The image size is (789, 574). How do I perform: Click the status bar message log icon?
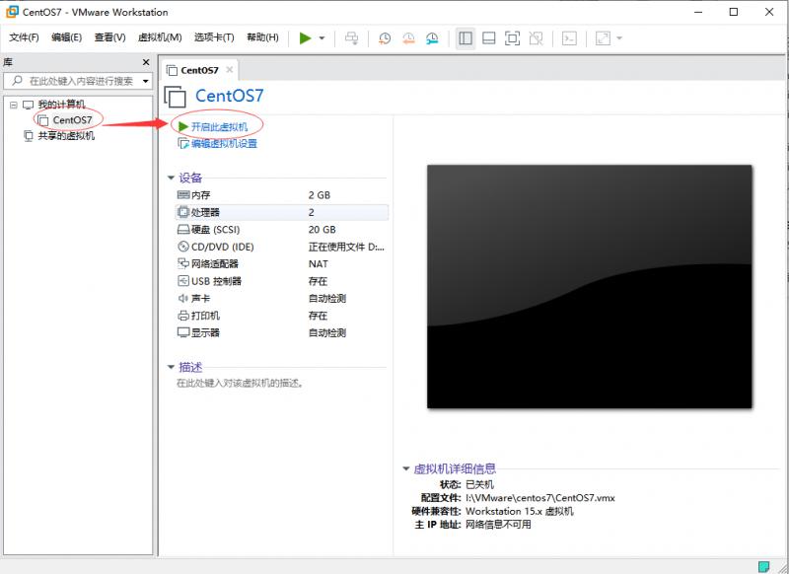click(x=763, y=566)
